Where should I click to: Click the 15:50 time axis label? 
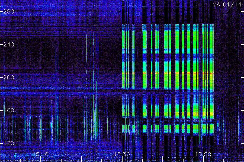(203, 154)
